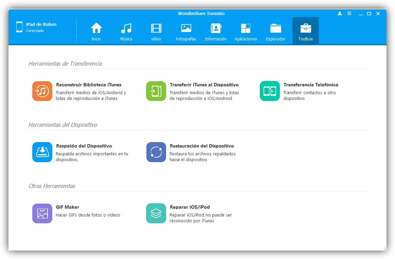Image resolution: width=395 pixels, height=259 pixels.
Task: Click 'Otras Herramientas' section heading
Action: pyautogui.click(x=52, y=186)
